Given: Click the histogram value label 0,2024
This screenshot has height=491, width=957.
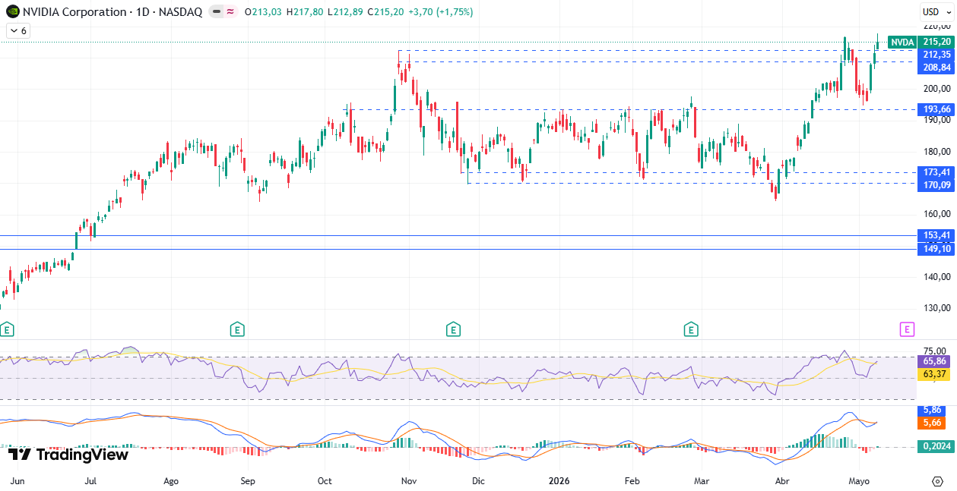Looking at the screenshot, I should tap(936, 447).
